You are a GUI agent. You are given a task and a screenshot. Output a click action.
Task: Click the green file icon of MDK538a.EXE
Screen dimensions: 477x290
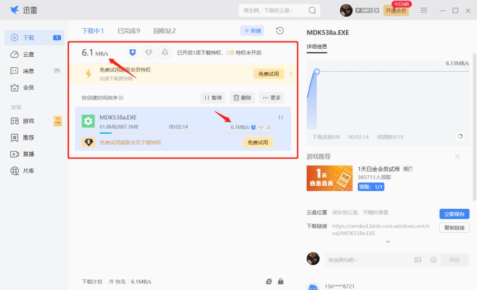tap(88, 121)
